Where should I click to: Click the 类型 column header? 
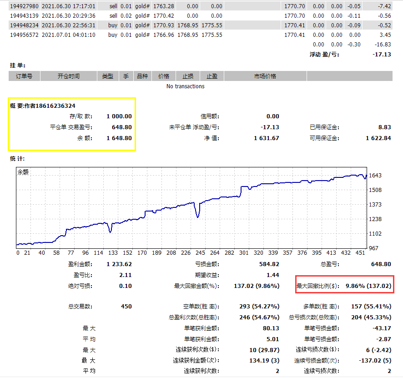(107, 76)
